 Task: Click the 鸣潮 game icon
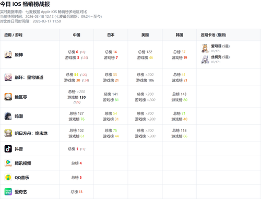coord(8,116)
